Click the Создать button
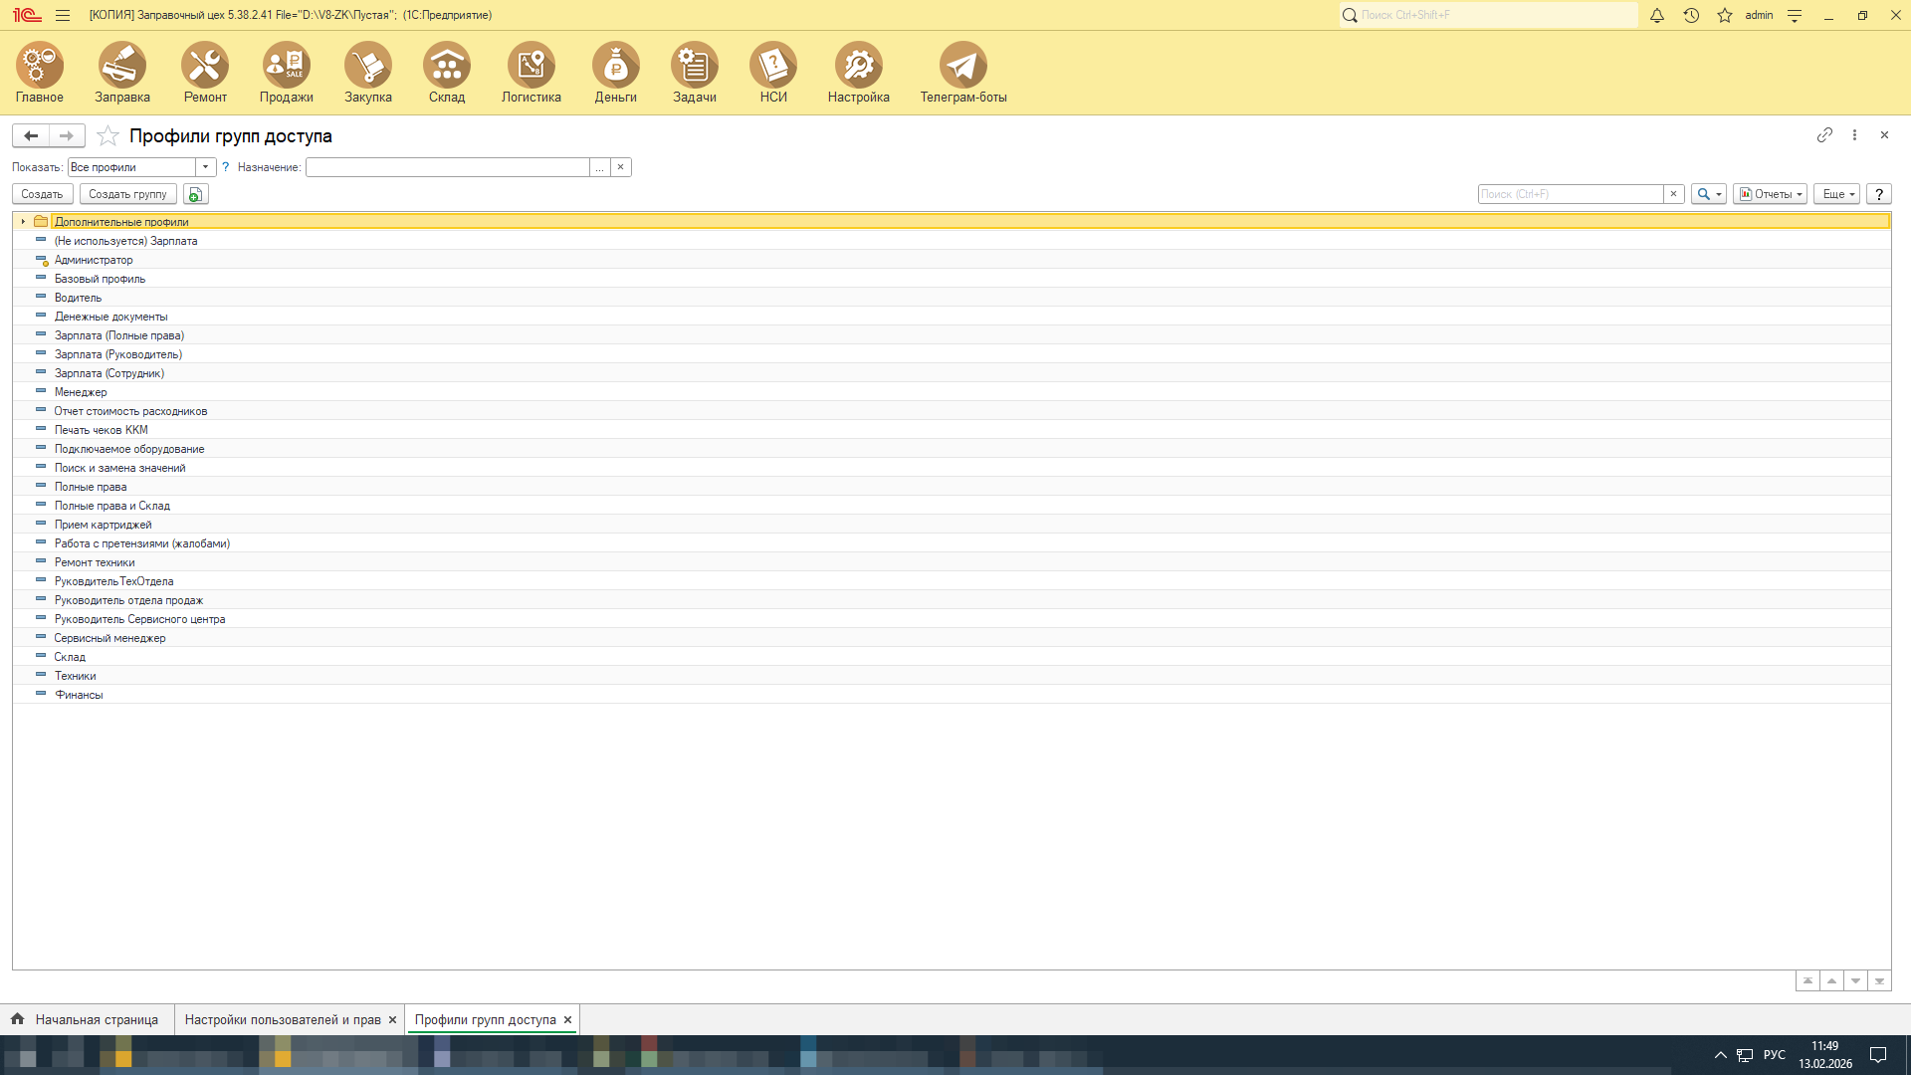The width and height of the screenshot is (1911, 1075). point(42,194)
